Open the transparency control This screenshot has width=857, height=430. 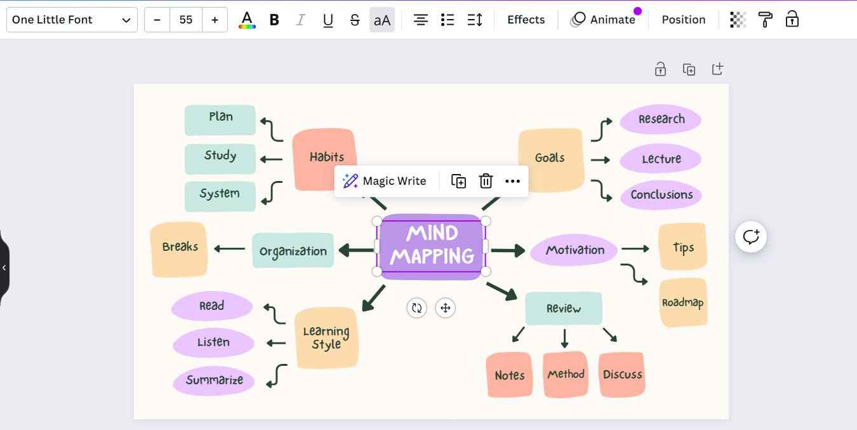pyautogui.click(x=737, y=20)
